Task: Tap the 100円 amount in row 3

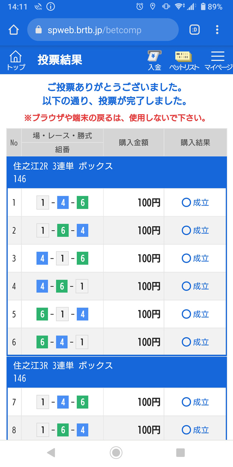Action: tap(149, 258)
